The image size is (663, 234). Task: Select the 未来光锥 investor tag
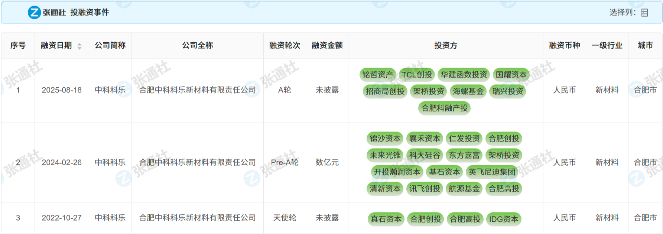click(385, 155)
